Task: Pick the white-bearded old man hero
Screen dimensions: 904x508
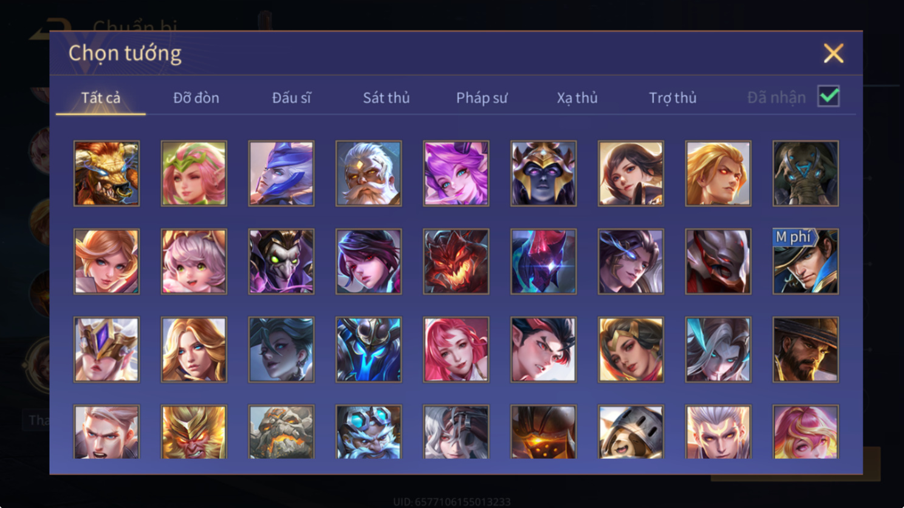Action: pyautogui.click(x=368, y=174)
